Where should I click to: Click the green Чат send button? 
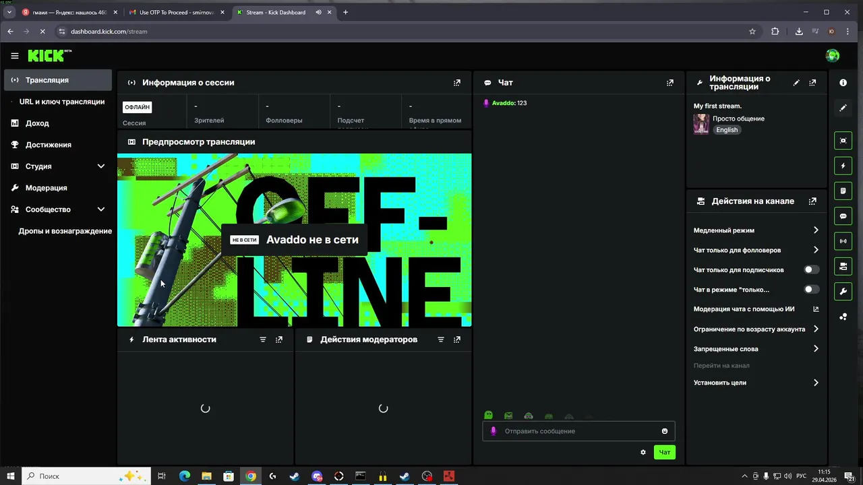(x=664, y=452)
